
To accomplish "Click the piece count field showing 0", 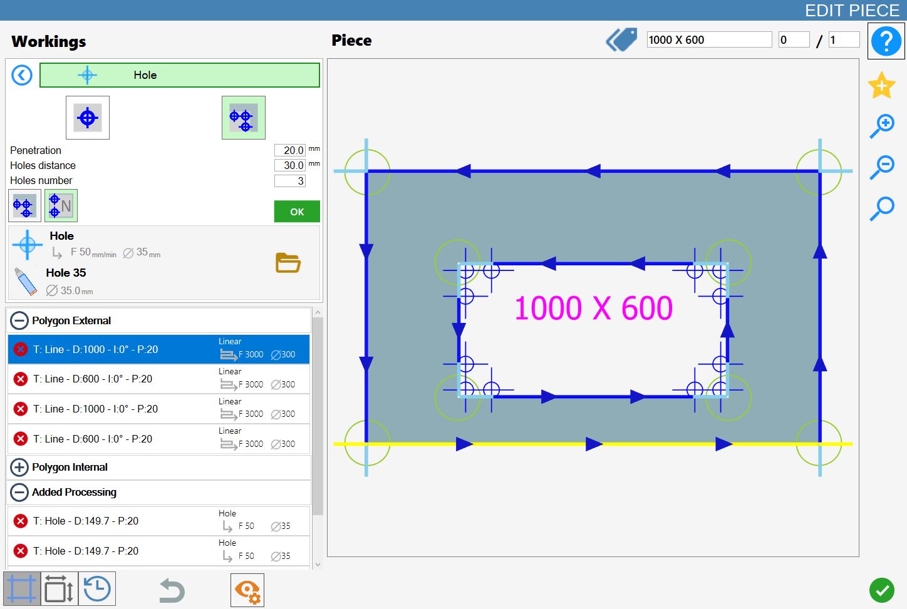I will pyautogui.click(x=794, y=40).
